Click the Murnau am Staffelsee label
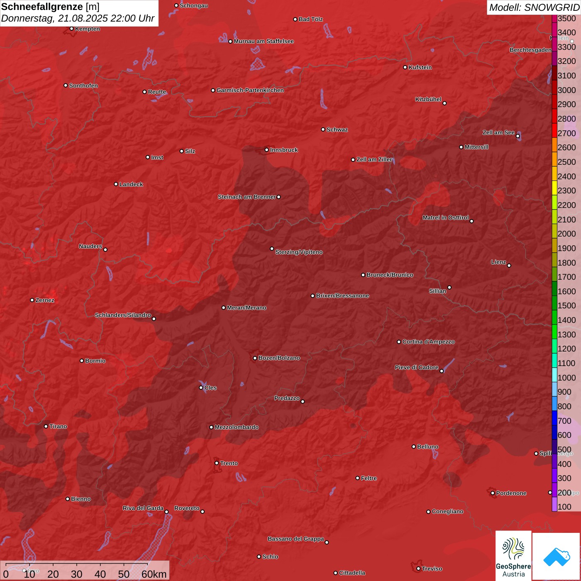 tap(264, 41)
